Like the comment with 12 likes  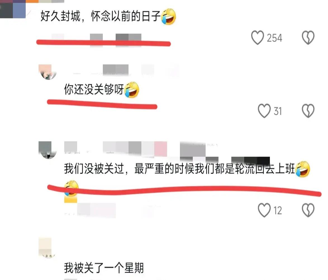point(264,210)
